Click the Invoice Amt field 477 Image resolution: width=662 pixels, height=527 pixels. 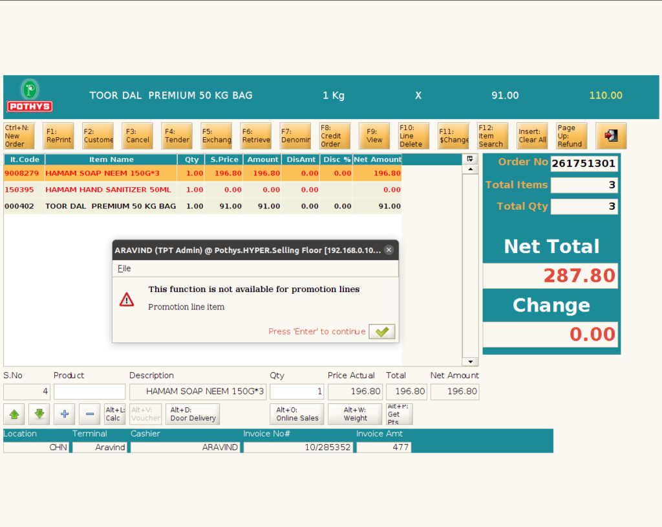point(383,447)
